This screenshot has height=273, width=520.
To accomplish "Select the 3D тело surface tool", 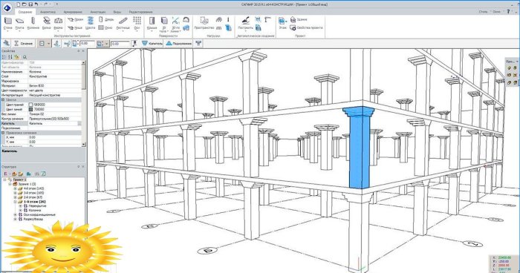I will point(164,24).
